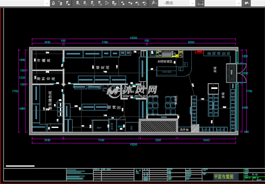This screenshot has width=265, height=184.
Task: Click the Layer Match icon
Action: tap(92, 3)
